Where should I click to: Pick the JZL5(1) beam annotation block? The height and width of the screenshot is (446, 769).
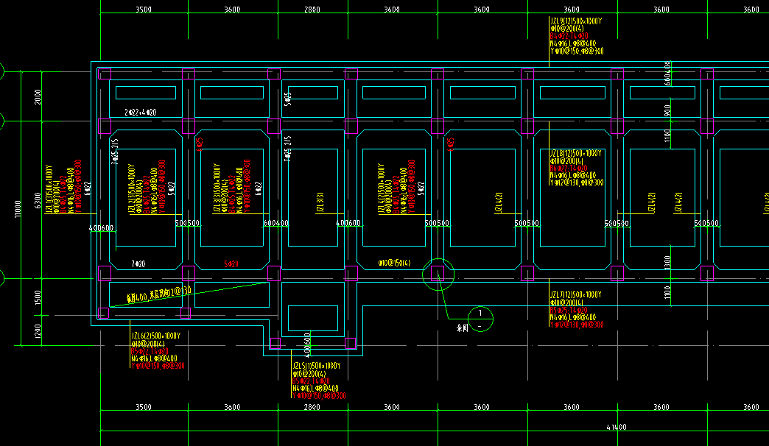(x=319, y=380)
